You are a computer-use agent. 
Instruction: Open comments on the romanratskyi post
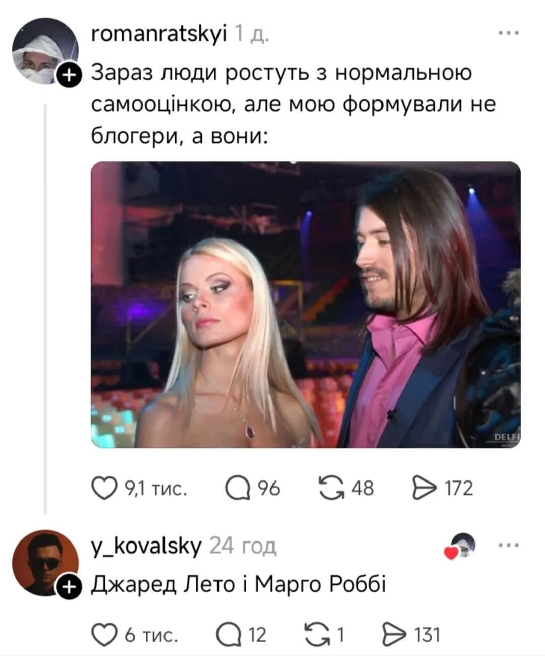tap(237, 488)
